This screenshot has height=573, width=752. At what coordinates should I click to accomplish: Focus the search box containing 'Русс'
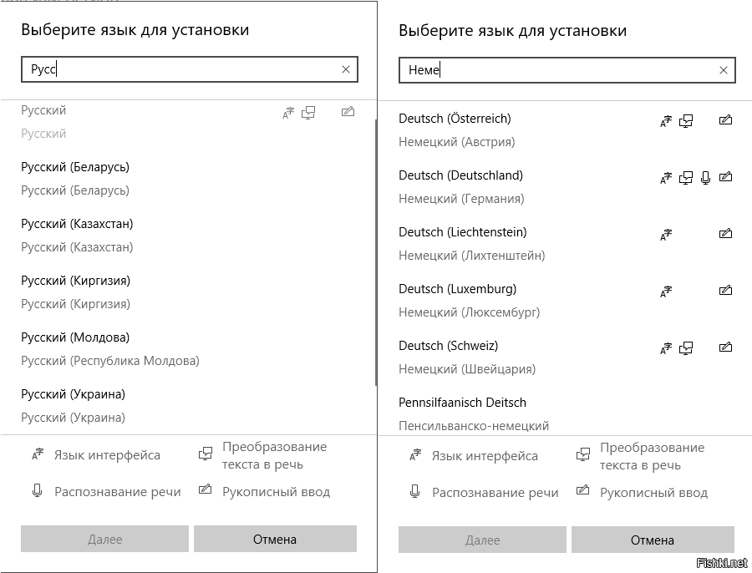pos(190,69)
